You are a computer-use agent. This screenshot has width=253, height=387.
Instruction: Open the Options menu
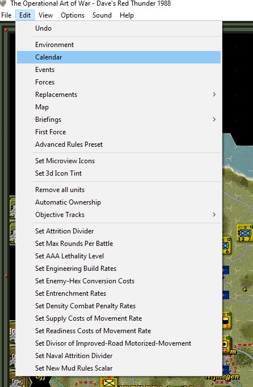point(73,15)
